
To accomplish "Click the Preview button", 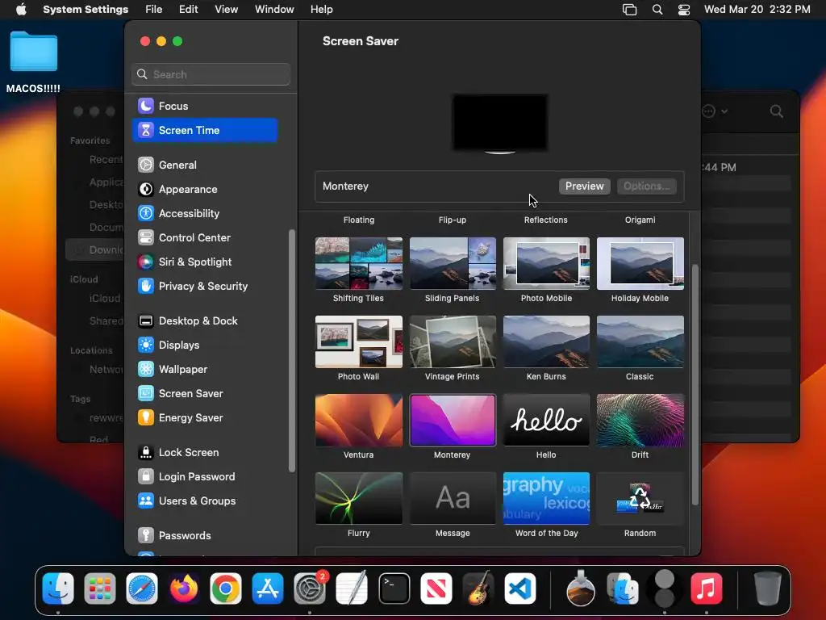I will pyautogui.click(x=584, y=186).
